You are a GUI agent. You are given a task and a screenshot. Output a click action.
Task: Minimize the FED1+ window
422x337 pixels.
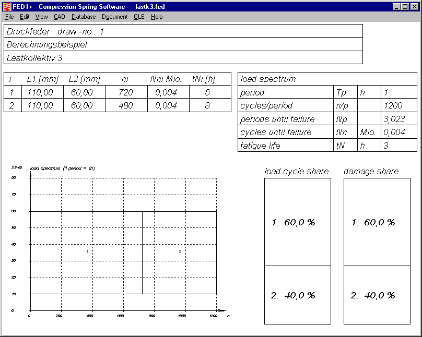point(397,7)
